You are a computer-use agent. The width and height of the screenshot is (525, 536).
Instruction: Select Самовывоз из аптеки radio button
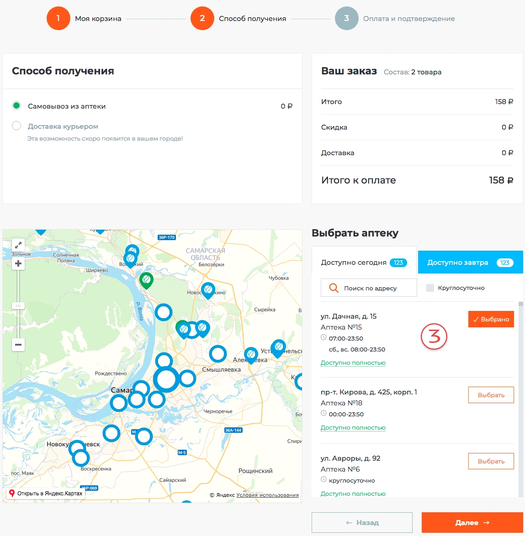(16, 106)
